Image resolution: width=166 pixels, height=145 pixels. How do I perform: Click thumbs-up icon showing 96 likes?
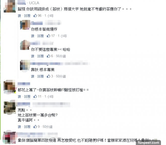coord(35,16)
